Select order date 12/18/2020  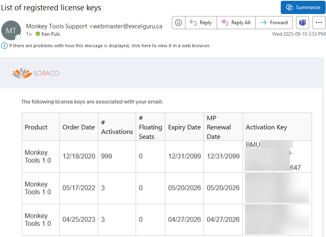pyautogui.click(x=79, y=156)
